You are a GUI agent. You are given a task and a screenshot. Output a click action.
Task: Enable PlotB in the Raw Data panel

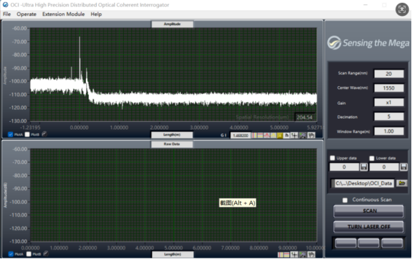(x=29, y=254)
